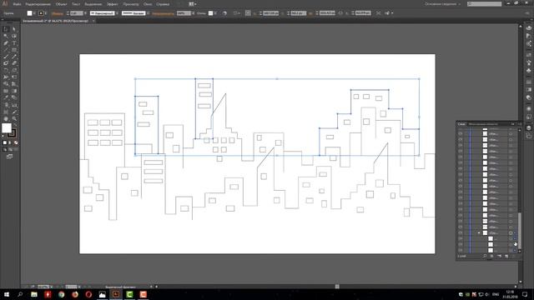
Task: Open Arrange Documents icon in menu bar
Action: 192,4
